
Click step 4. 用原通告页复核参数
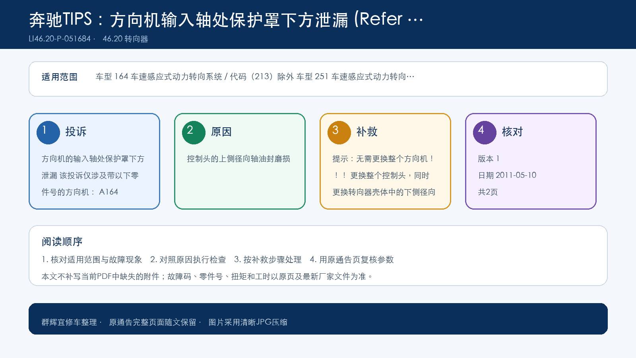tap(352, 260)
